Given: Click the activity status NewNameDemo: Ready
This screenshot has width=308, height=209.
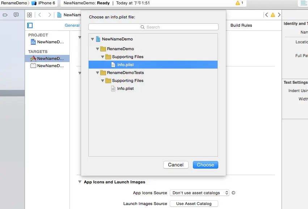Looking at the screenshot, I should pyautogui.click(x=87, y=3).
